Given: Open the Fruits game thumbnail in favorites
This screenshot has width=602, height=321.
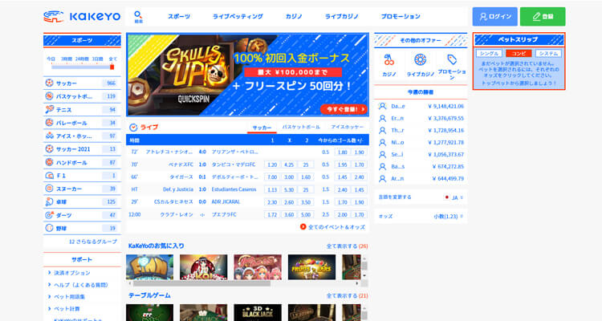Looking at the screenshot, I should point(311,267).
